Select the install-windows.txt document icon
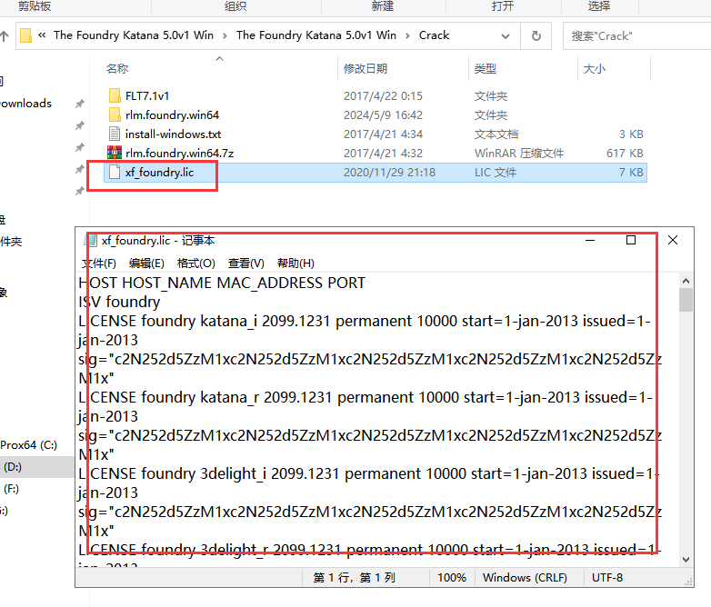711x607 pixels. coord(115,134)
